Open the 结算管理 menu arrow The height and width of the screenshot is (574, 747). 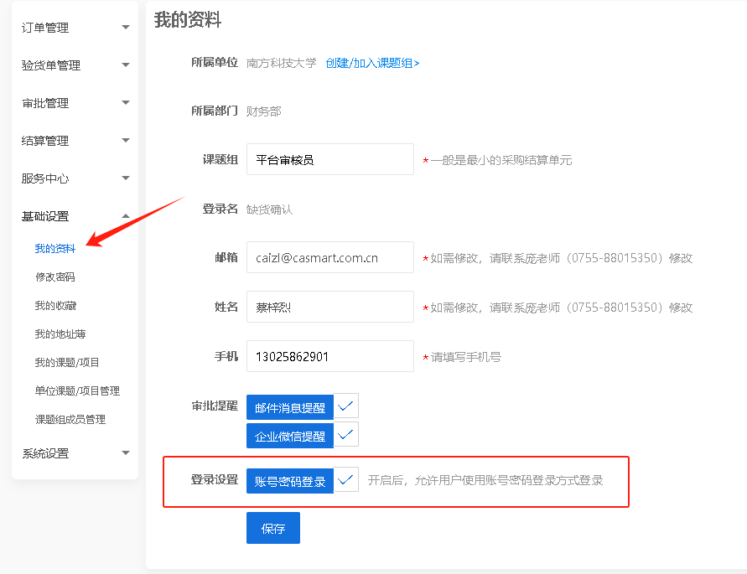click(x=125, y=141)
